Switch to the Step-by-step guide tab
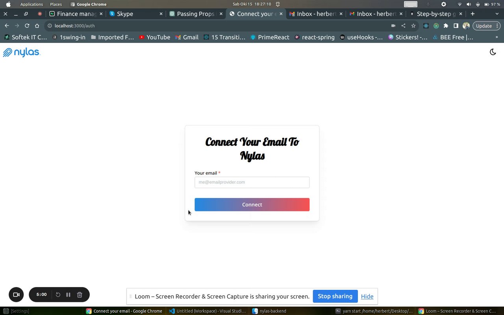Screen dimensions: 504x315 point(436,14)
